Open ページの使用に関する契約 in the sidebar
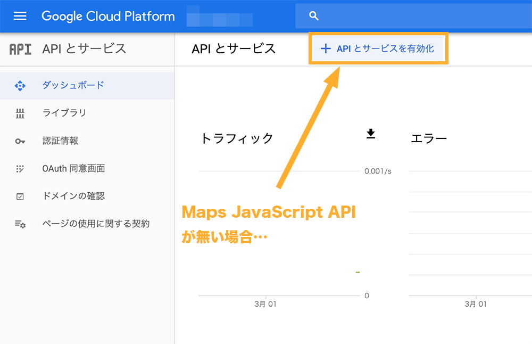Image resolution: width=532 pixels, height=344 pixels. coord(87,224)
